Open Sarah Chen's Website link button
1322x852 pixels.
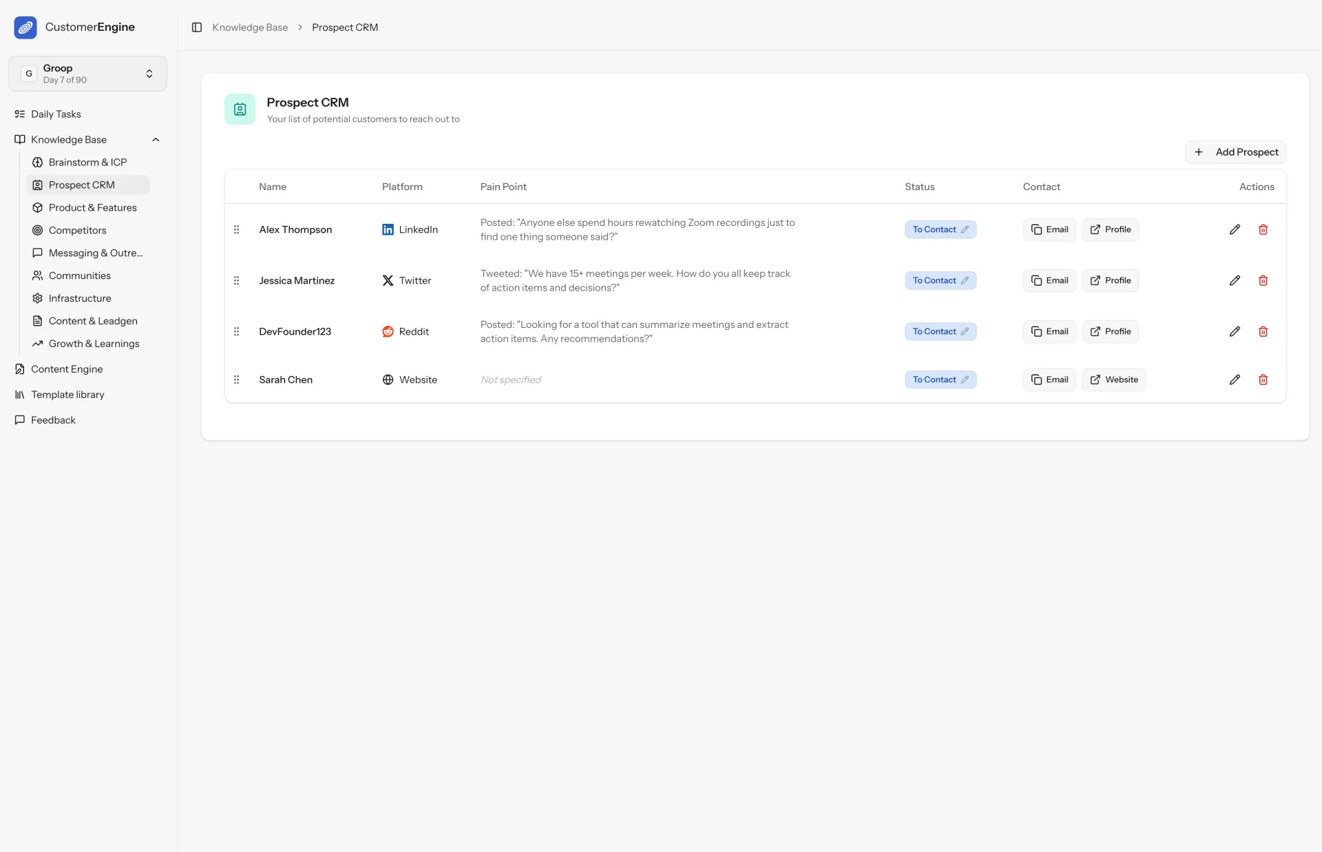(x=1113, y=380)
